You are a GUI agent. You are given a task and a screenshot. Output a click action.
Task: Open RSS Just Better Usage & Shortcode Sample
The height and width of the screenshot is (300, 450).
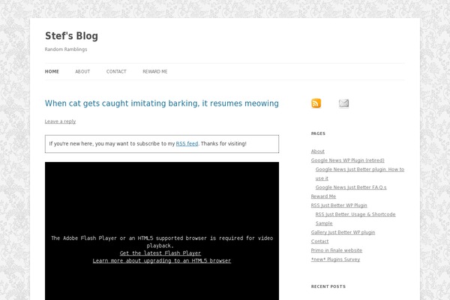point(355,219)
